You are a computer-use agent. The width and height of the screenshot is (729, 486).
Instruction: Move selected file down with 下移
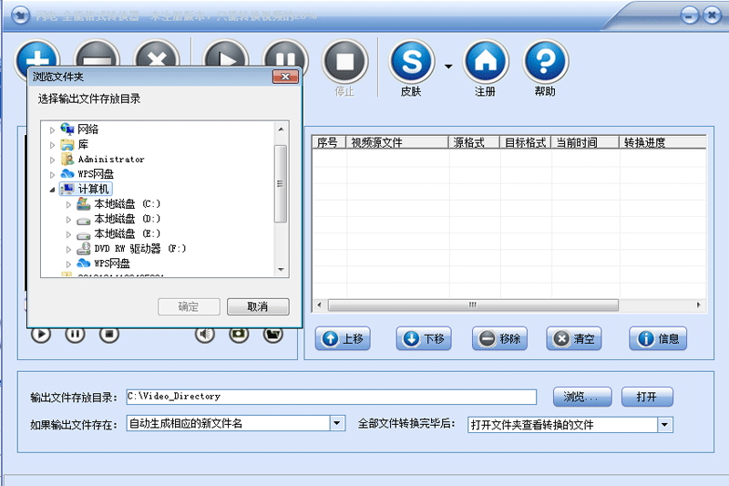point(424,338)
